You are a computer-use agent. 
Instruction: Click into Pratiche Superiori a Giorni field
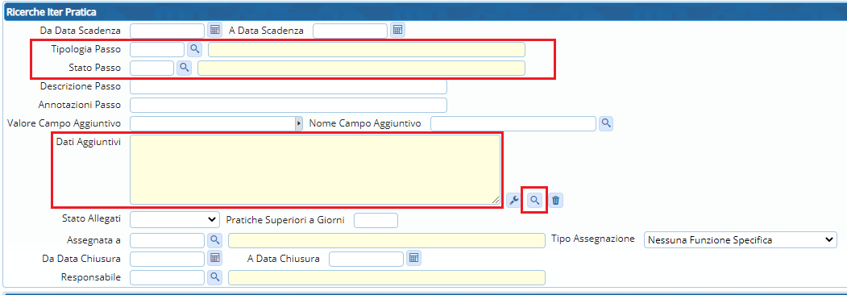pyautogui.click(x=376, y=220)
